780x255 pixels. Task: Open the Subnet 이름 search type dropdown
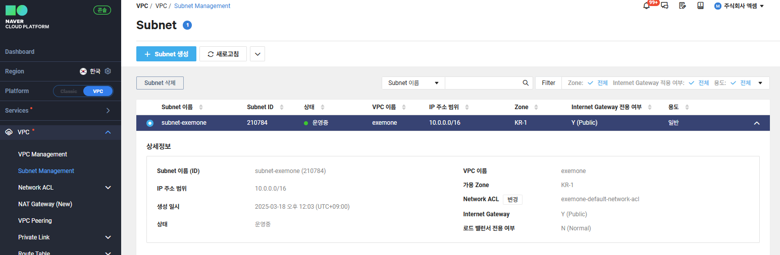coord(413,83)
